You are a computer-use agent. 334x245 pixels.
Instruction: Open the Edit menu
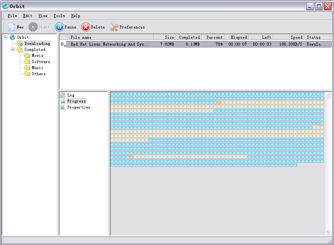[x=27, y=16]
